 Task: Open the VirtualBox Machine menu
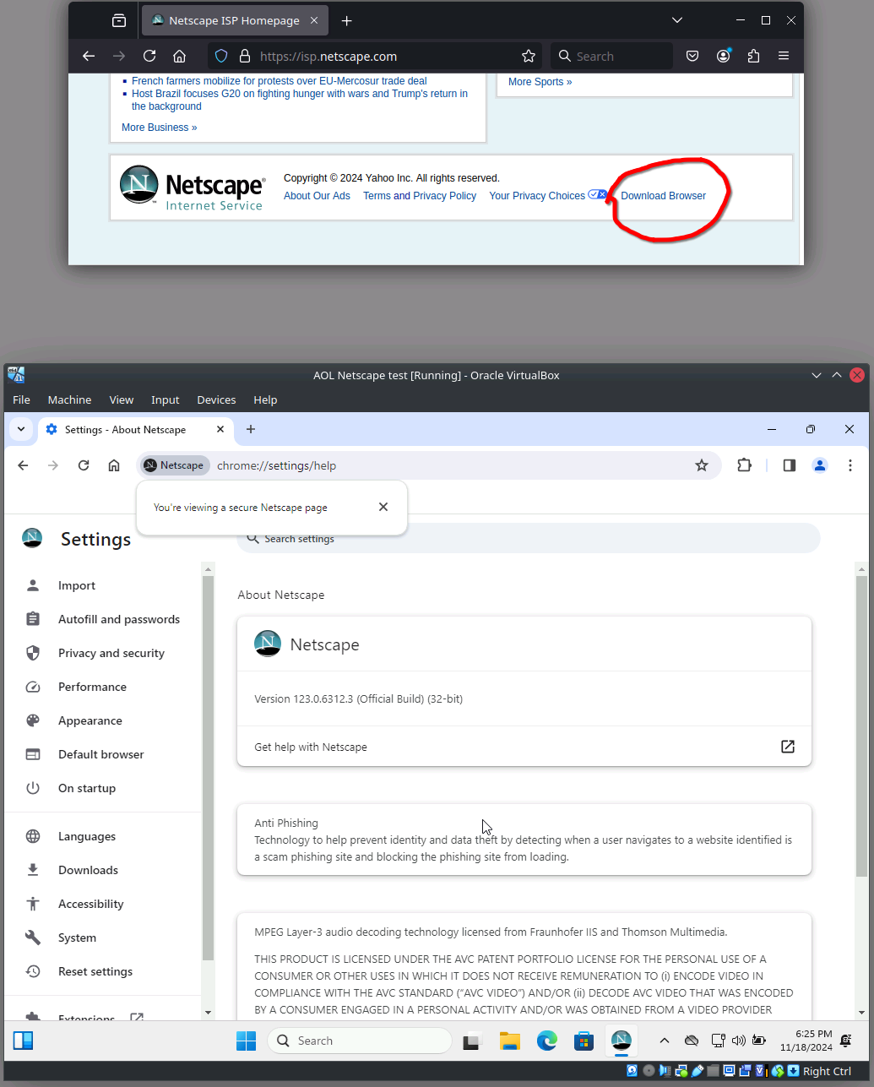click(x=69, y=399)
